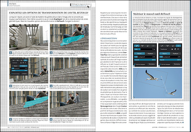Click heading Exploitez les options de transformation
Viewport: 191px width, 132px height.
click(x=49, y=13)
